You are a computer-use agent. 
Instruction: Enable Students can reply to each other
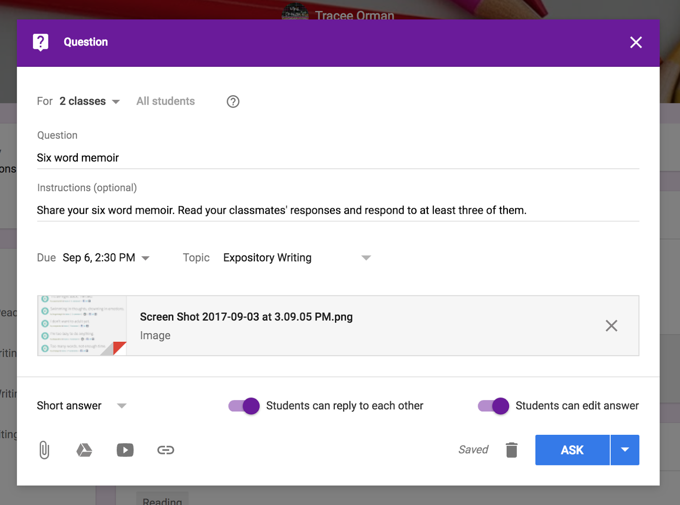[x=244, y=406]
